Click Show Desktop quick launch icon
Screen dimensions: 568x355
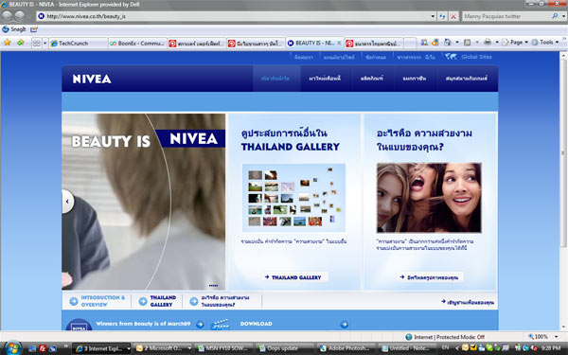pos(32,348)
